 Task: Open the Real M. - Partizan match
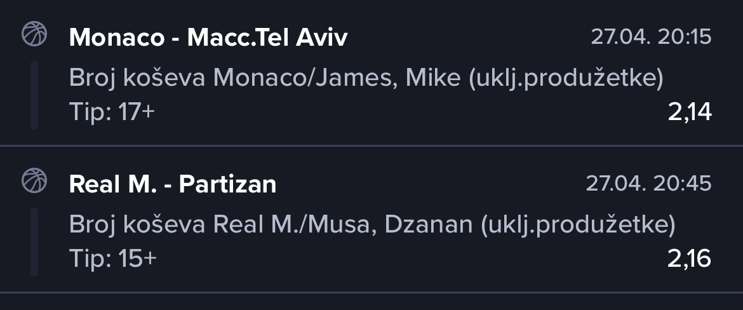[173, 184]
